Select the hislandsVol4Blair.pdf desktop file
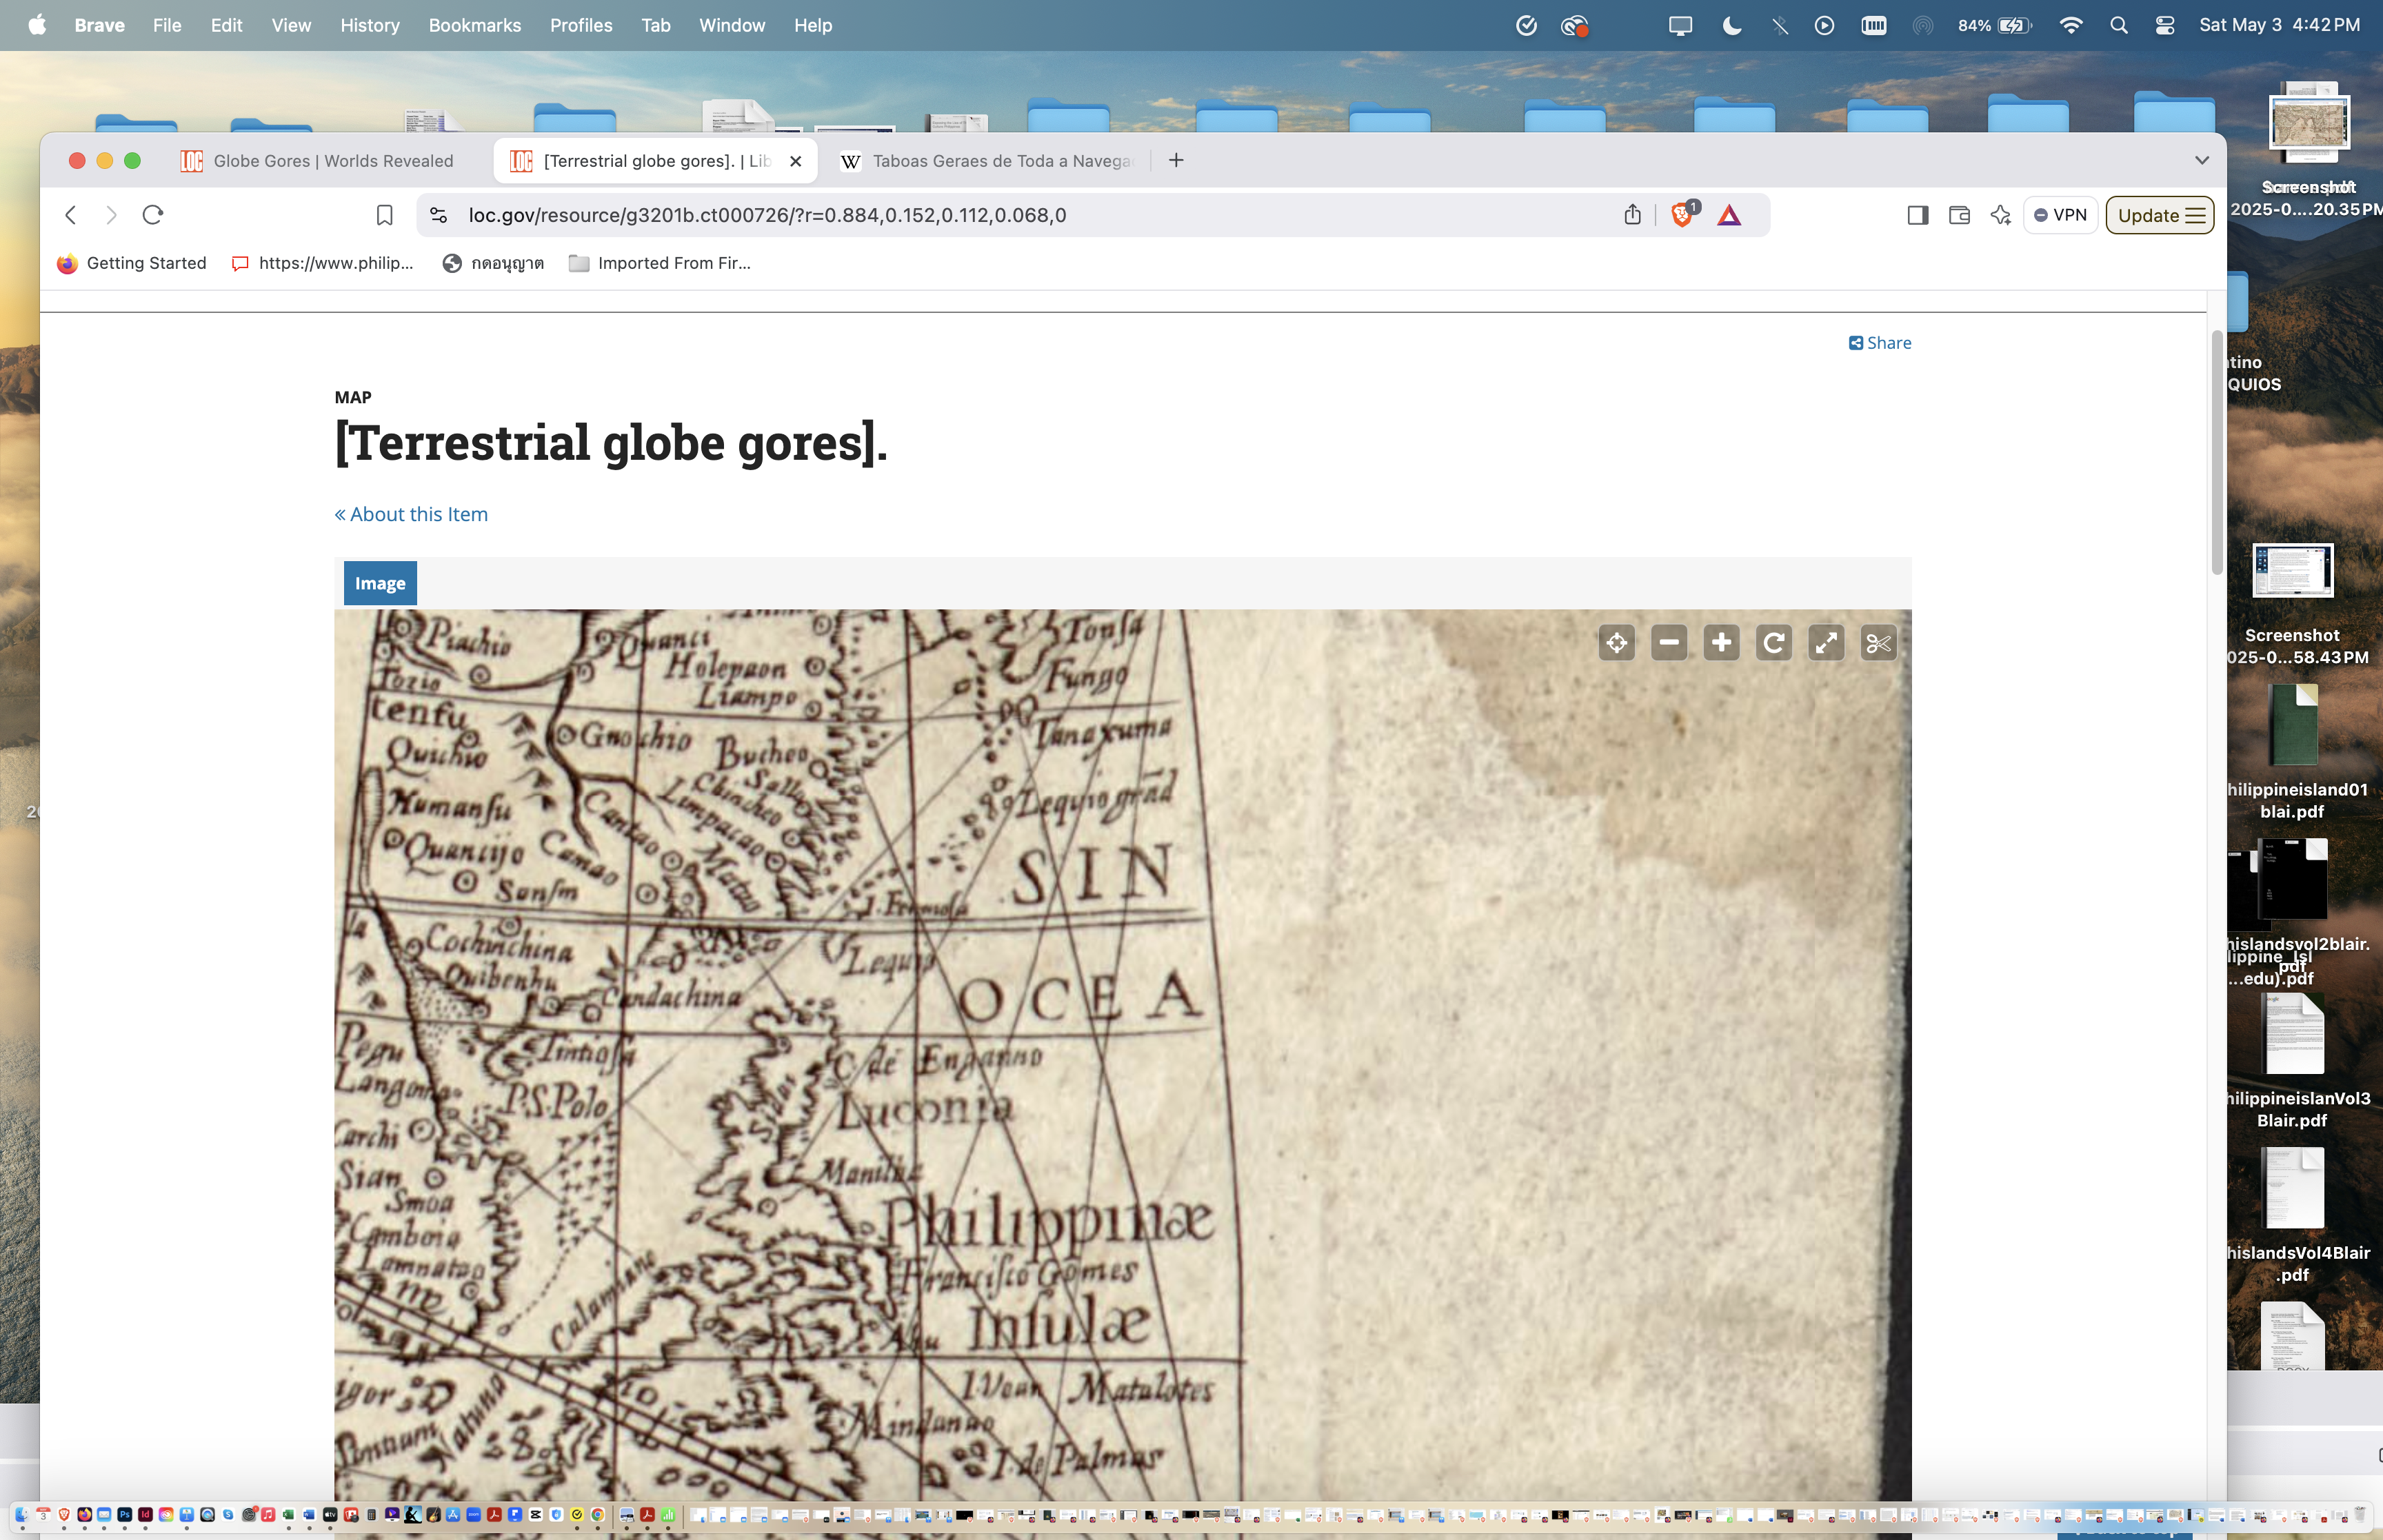 tap(2292, 1215)
